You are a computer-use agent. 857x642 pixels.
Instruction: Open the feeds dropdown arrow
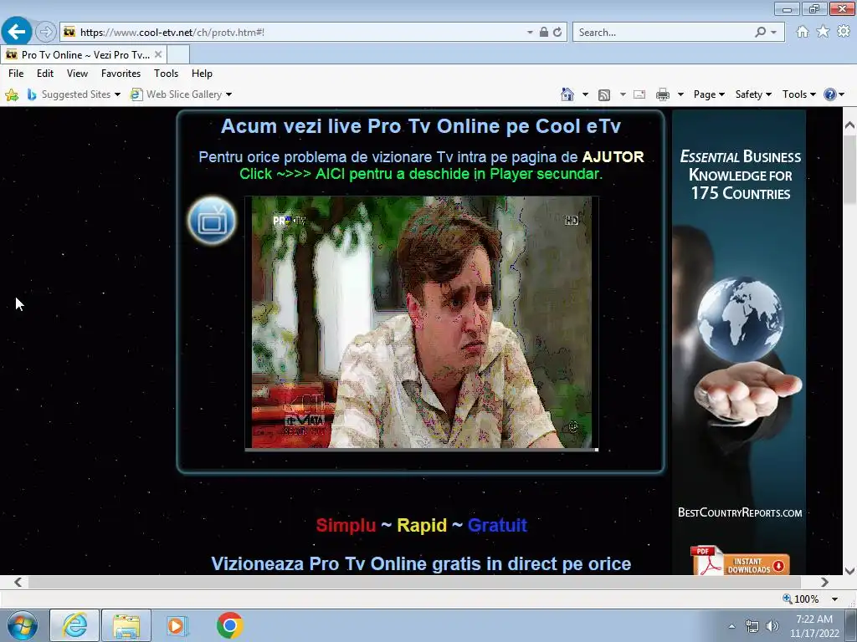(x=623, y=95)
